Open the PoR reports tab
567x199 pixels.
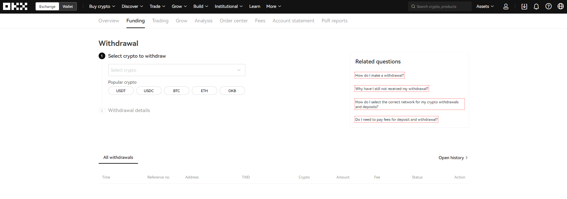point(335,21)
